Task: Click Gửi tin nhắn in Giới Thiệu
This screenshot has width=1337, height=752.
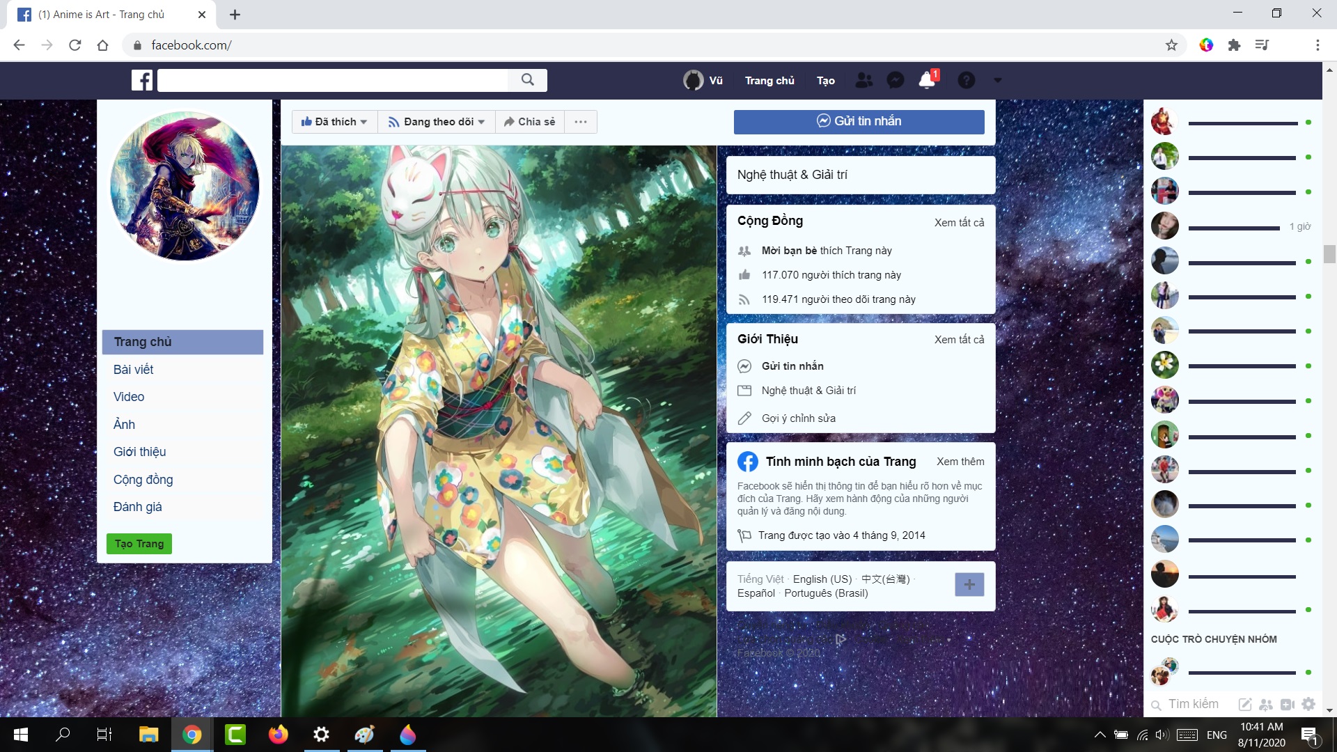Action: [792, 366]
